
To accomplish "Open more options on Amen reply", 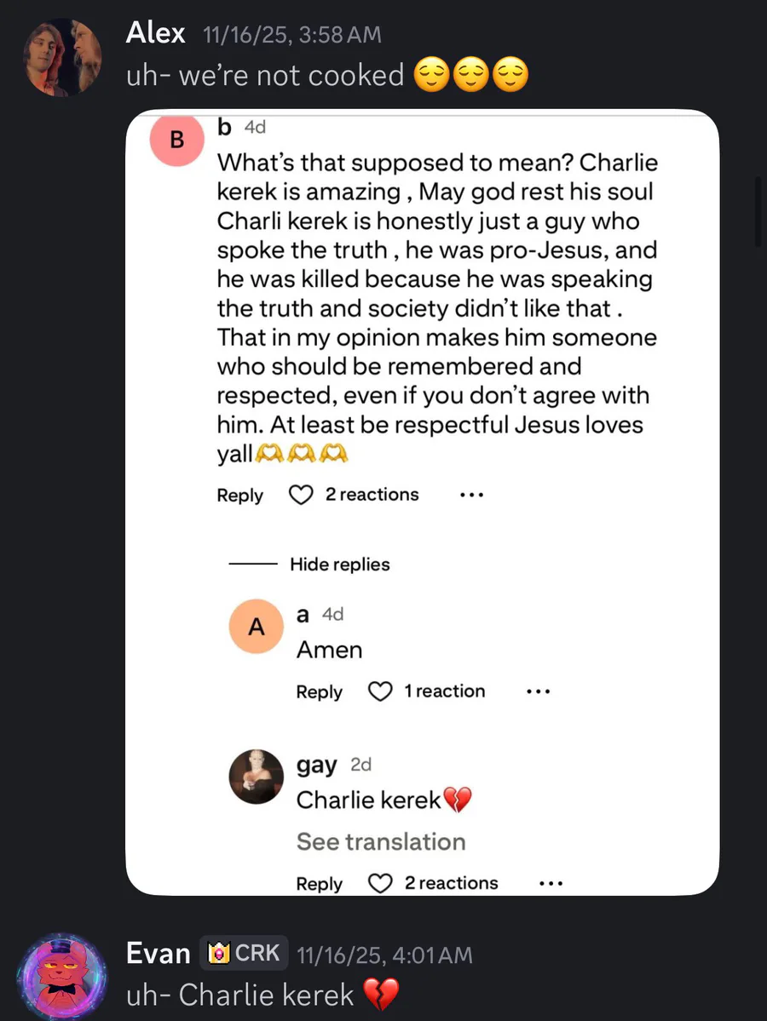I will pos(538,691).
